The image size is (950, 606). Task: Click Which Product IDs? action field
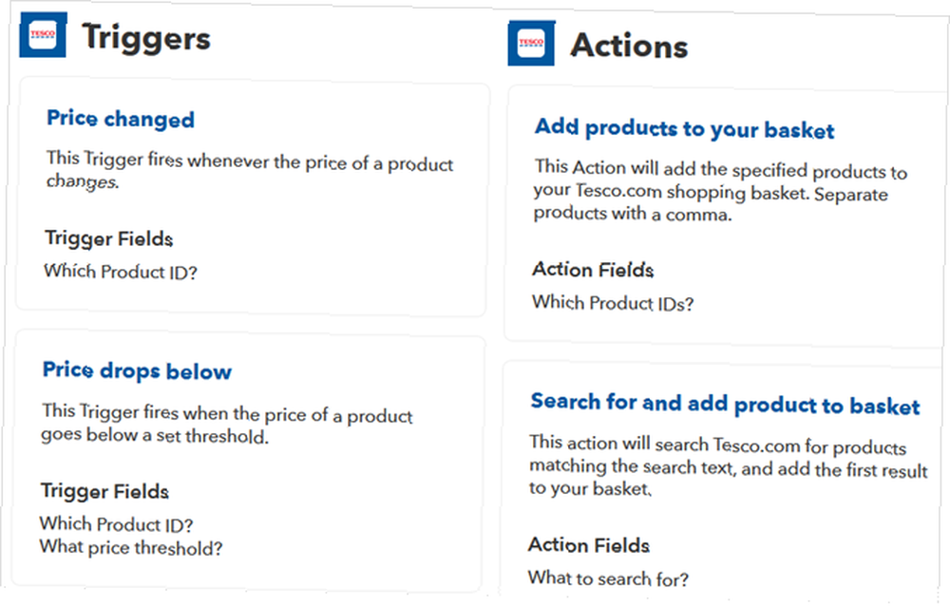[613, 303]
